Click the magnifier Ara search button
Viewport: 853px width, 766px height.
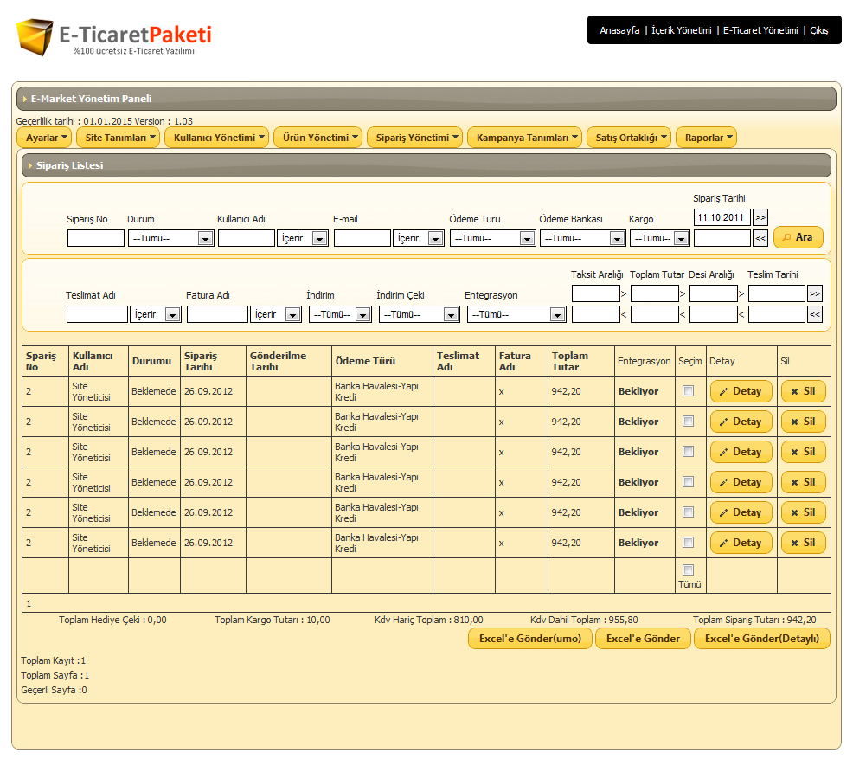(x=798, y=237)
